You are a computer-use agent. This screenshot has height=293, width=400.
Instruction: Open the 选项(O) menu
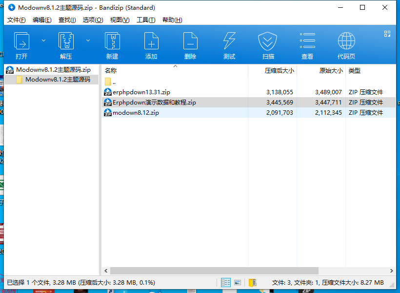(93, 20)
